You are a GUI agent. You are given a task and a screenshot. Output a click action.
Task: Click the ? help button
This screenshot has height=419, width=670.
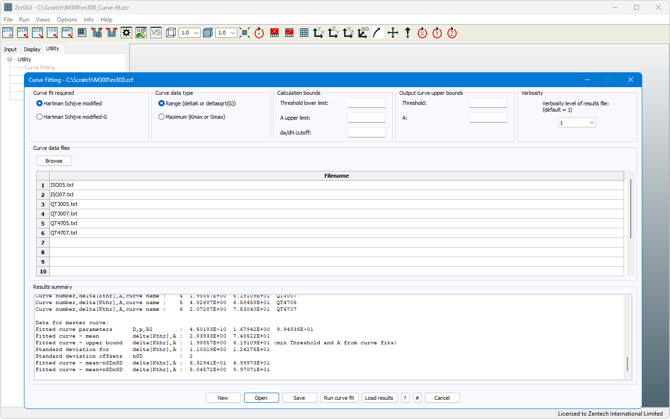[405, 398]
